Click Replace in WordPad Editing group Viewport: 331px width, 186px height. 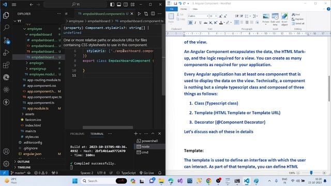(x=298, y=19)
